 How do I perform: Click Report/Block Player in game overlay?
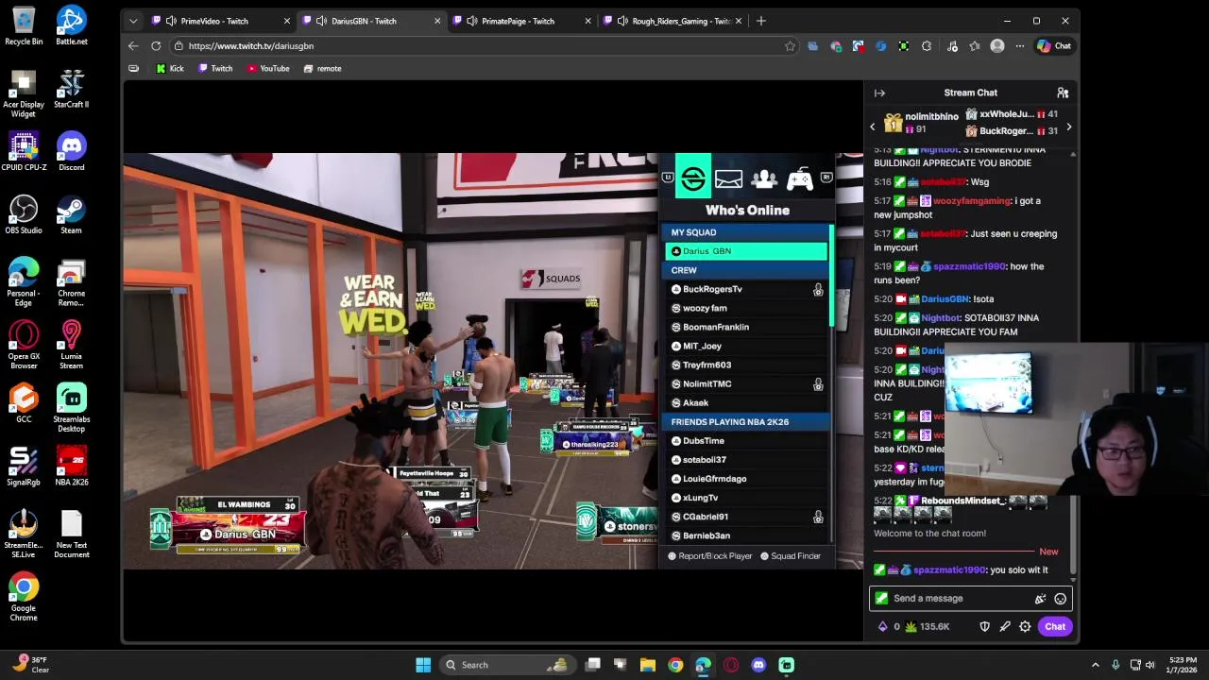710,555
